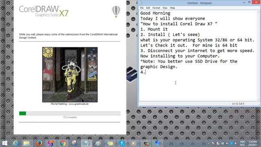Click the contest submission artwork thumbnail
261x147 pixels.
click(70, 75)
